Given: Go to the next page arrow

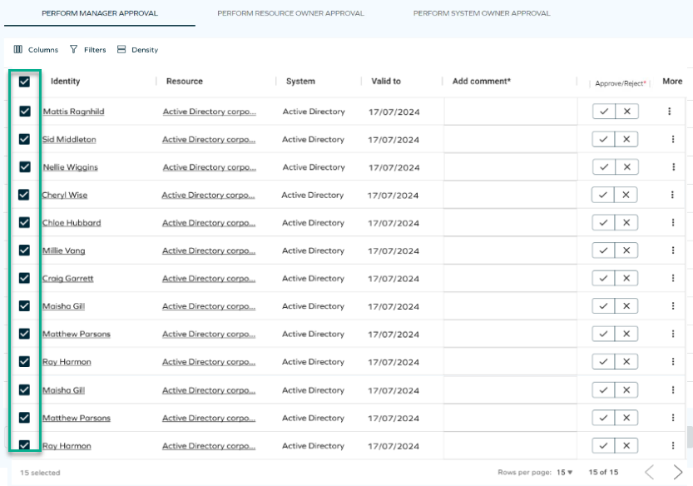Looking at the screenshot, I should [678, 472].
